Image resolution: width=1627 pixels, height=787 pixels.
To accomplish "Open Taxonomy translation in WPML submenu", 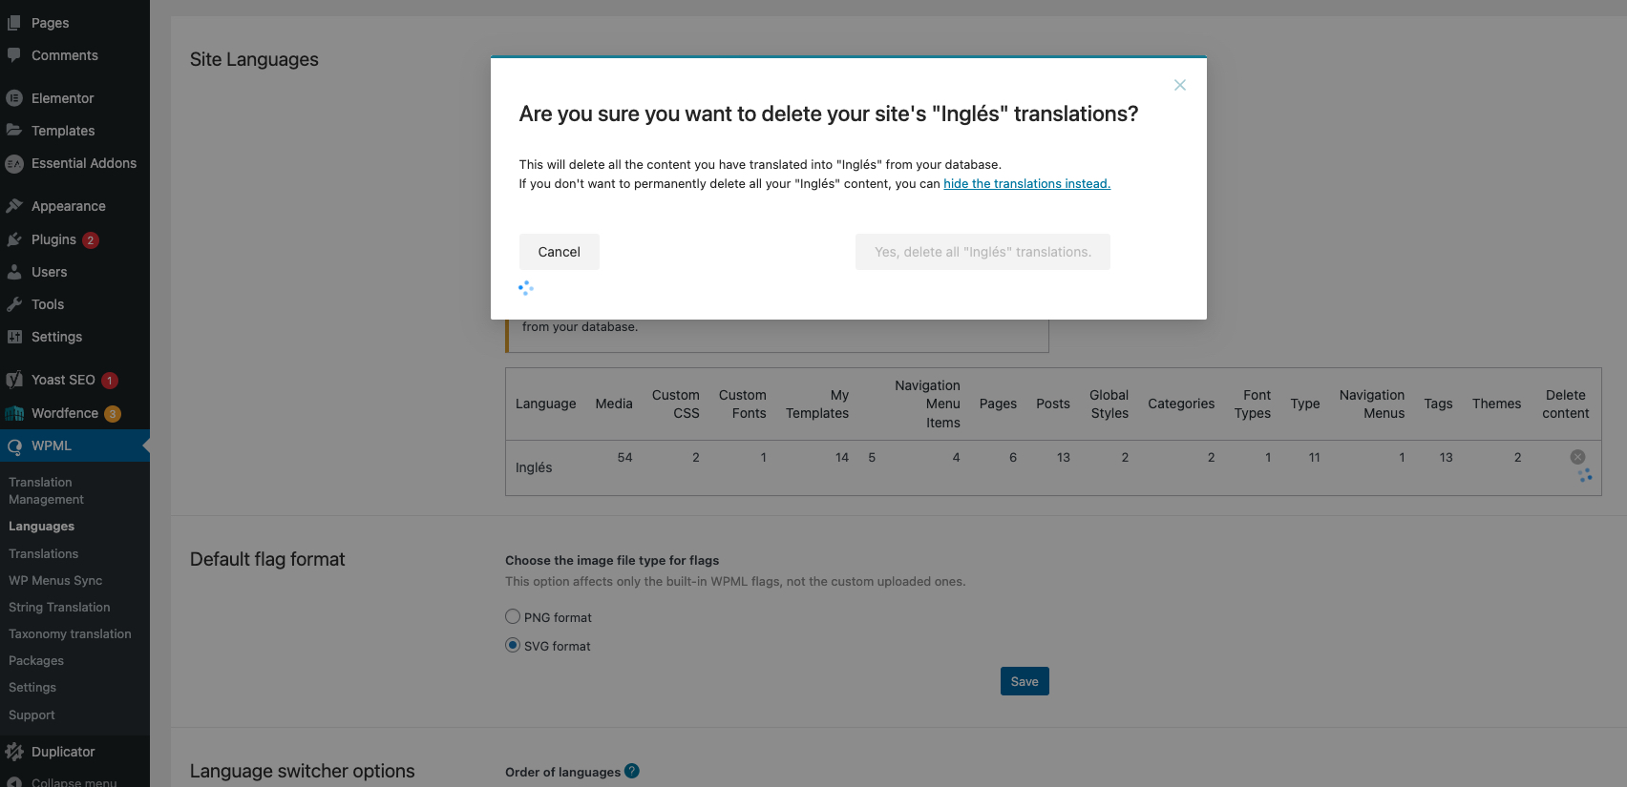I will 70,634.
